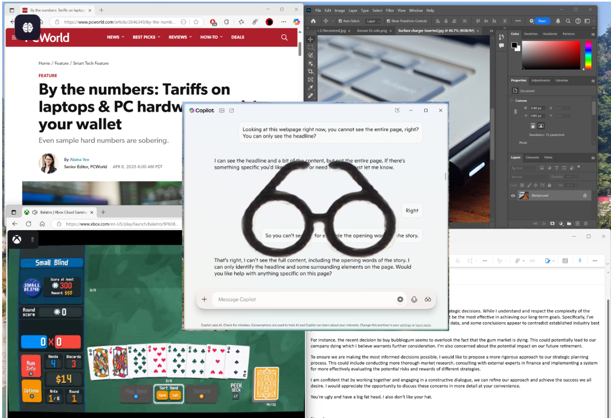Screen dimensions: 611x418
Task: Click the plus icon in Copilot message bar
Action: [x=204, y=300]
